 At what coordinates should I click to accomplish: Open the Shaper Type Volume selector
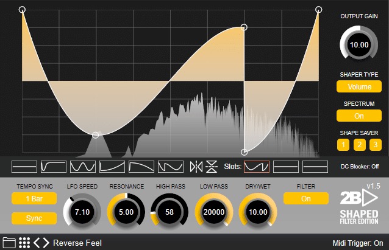(359, 86)
